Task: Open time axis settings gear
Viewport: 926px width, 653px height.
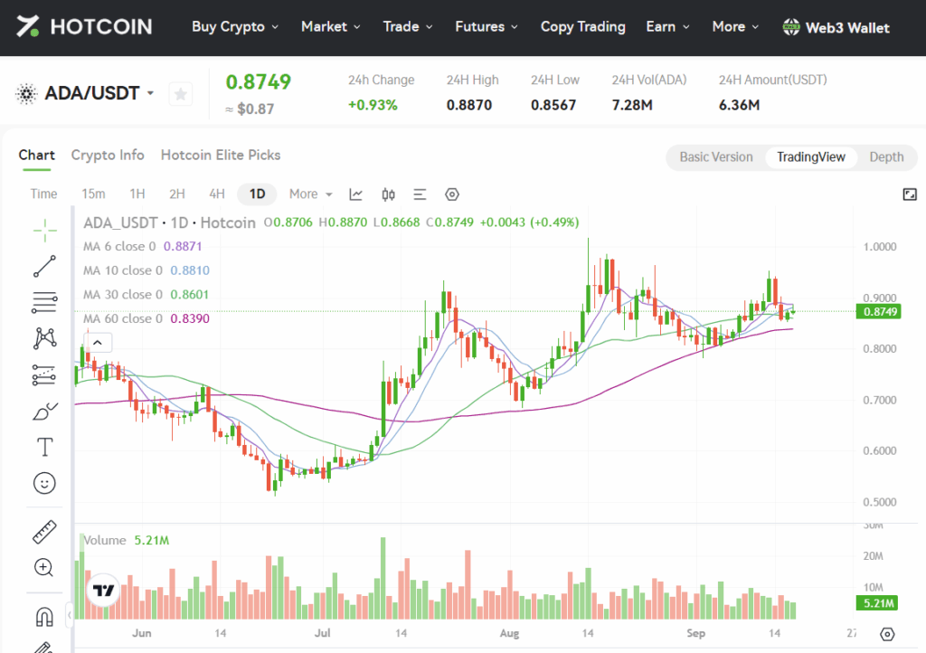Action: click(886, 634)
